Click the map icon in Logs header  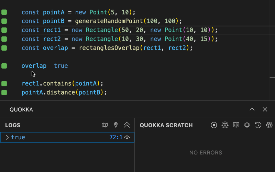click(105, 125)
